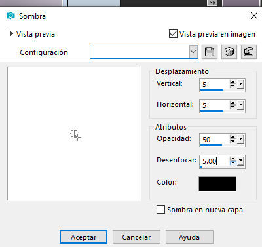This screenshot has height=247, width=262.
Task: Increase the Vertical offset with up arrow
Action: [x=233, y=82]
